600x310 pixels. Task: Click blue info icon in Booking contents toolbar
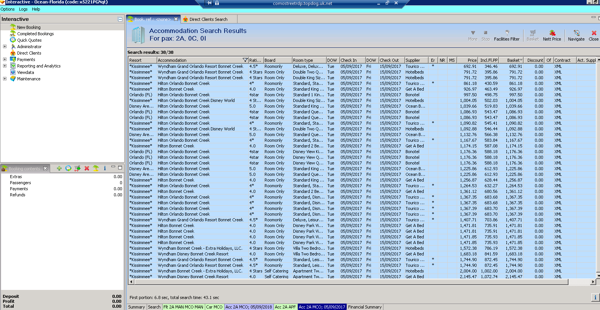tap(105, 168)
